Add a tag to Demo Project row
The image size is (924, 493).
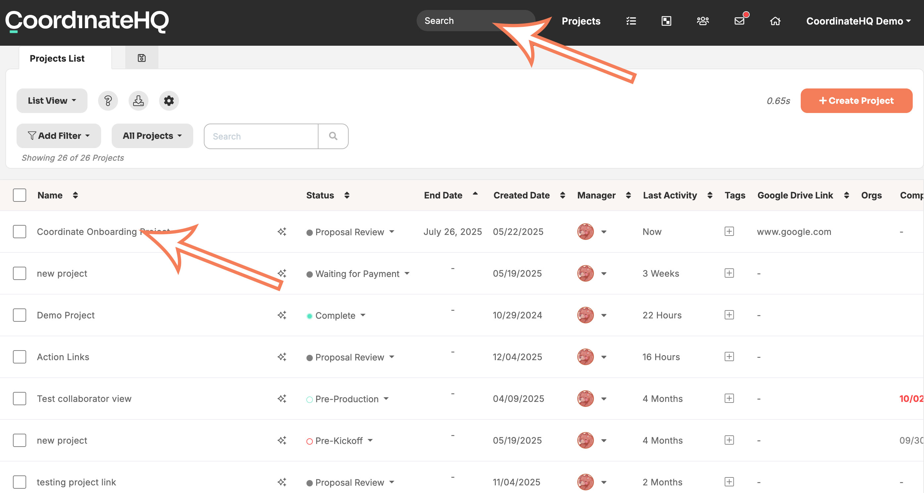tap(729, 315)
